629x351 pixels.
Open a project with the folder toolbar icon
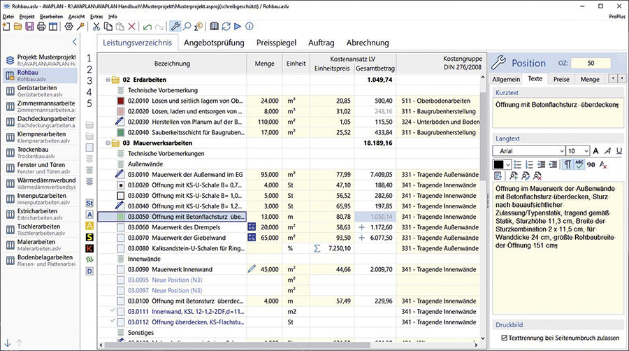17,27
